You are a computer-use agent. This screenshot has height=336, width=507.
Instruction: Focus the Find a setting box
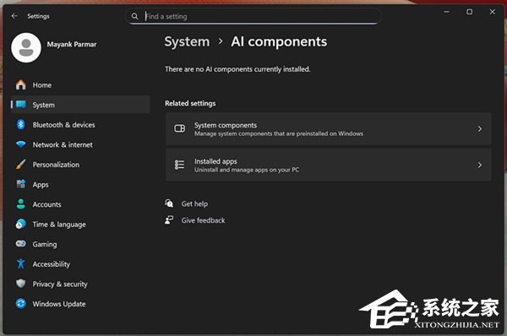click(x=253, y=16)
